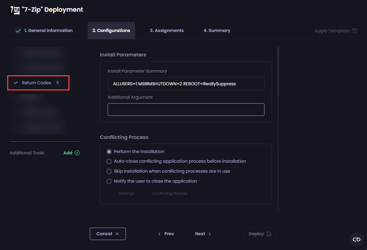Image resolution: width=367 pixels, height=250 pixels.
Task: Click the X icon inside the Cancel button
Action: [x=117, y=233]
